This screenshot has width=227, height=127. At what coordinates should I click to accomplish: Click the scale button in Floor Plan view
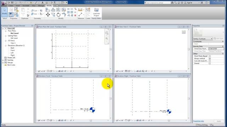coord(41,71)
